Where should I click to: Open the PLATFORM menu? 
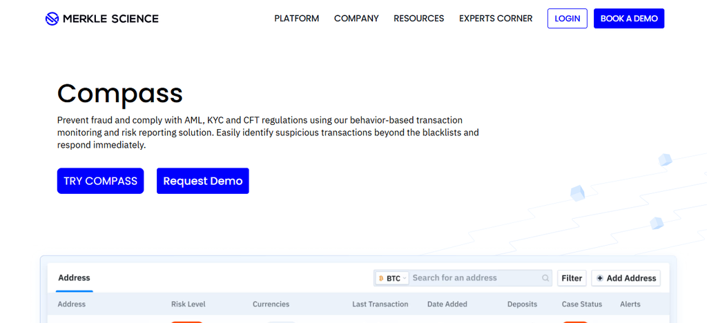tap(297, 19)
